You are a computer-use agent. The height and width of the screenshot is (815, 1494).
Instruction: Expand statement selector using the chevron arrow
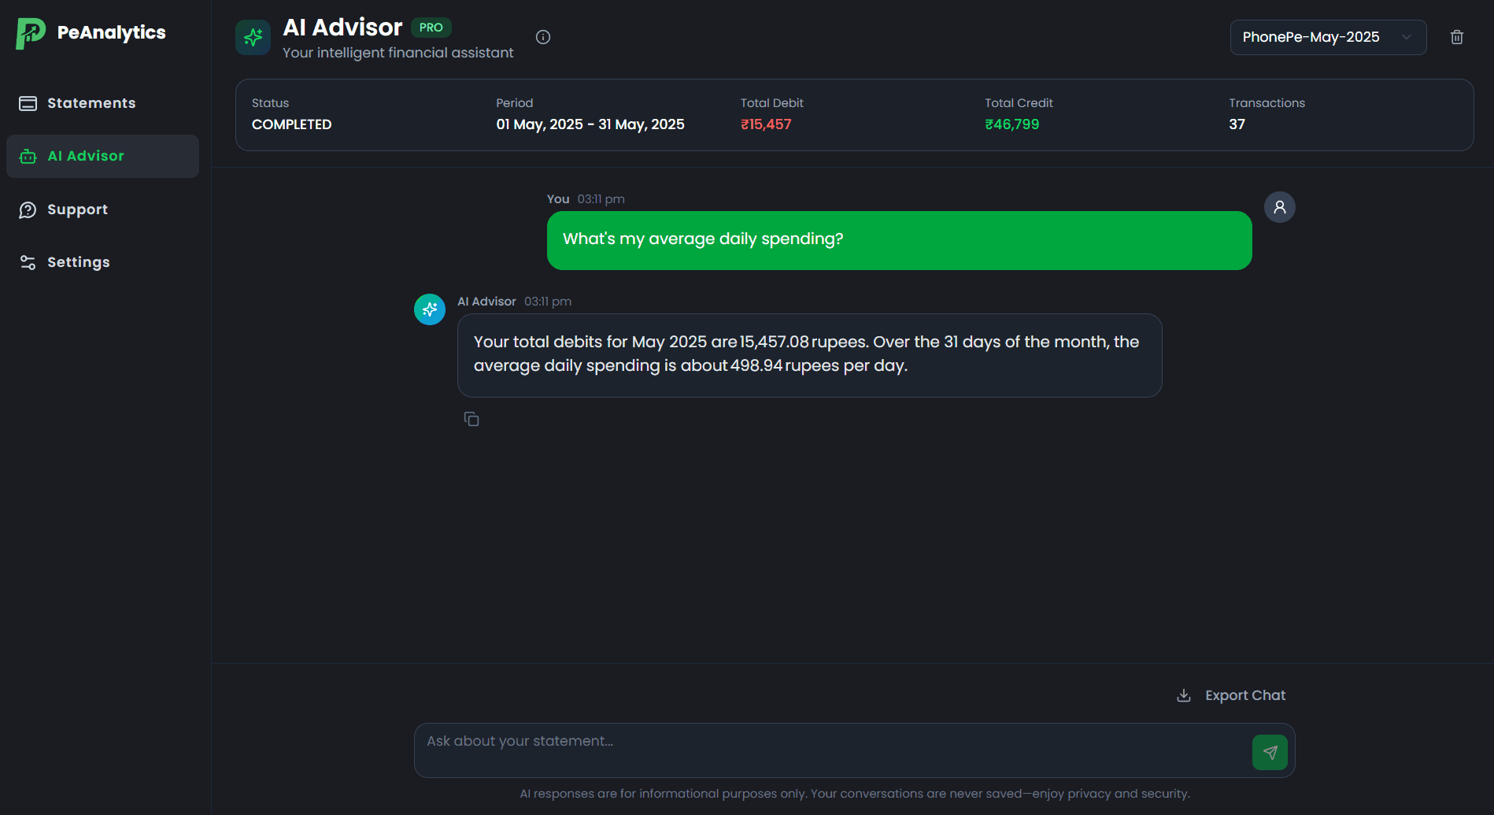[x=1407, y=37]
